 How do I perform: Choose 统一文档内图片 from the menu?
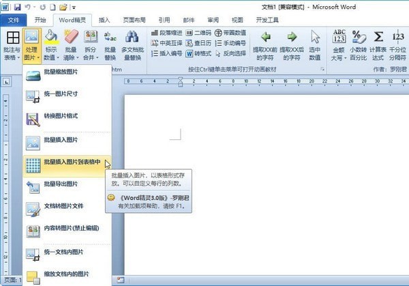(x=67, y=255)
